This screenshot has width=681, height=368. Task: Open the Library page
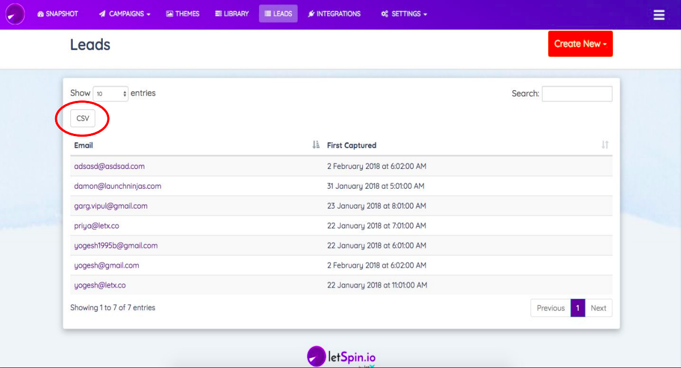(232, 14)
